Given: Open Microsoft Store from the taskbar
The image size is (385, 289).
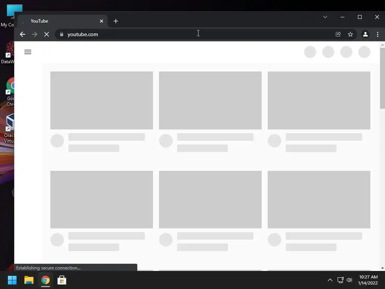Looking at the screenshot, I should click(62, 280).
